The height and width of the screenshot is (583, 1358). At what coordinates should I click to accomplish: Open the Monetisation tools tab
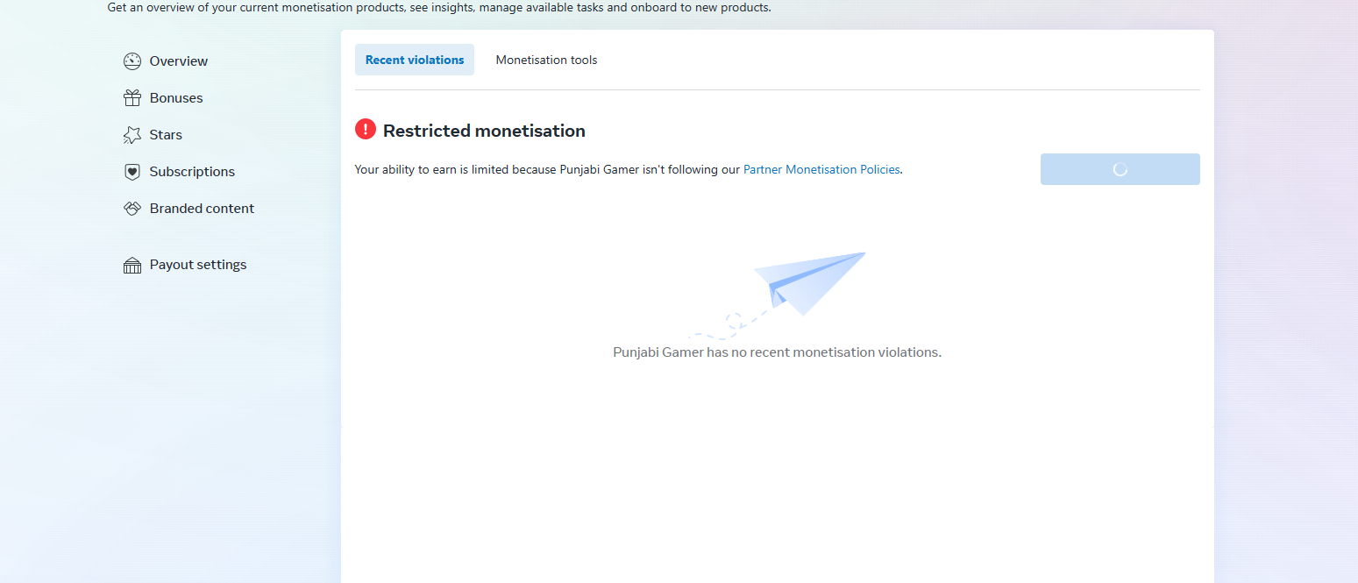pyautogui.click(x=546, y=60)
